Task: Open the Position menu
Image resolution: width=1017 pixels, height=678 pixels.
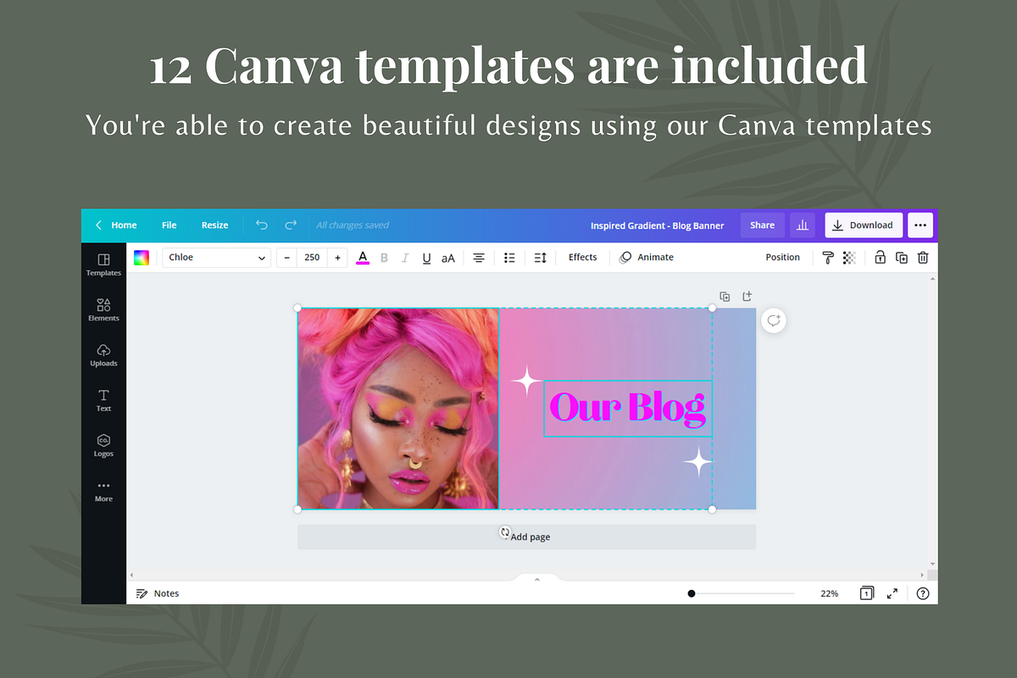Action: point(782,257)
